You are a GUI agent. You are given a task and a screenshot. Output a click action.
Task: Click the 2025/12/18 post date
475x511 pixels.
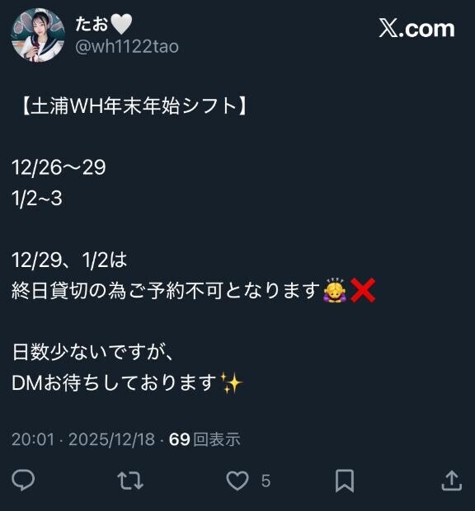pyautogui.click(x=111, y=439)
